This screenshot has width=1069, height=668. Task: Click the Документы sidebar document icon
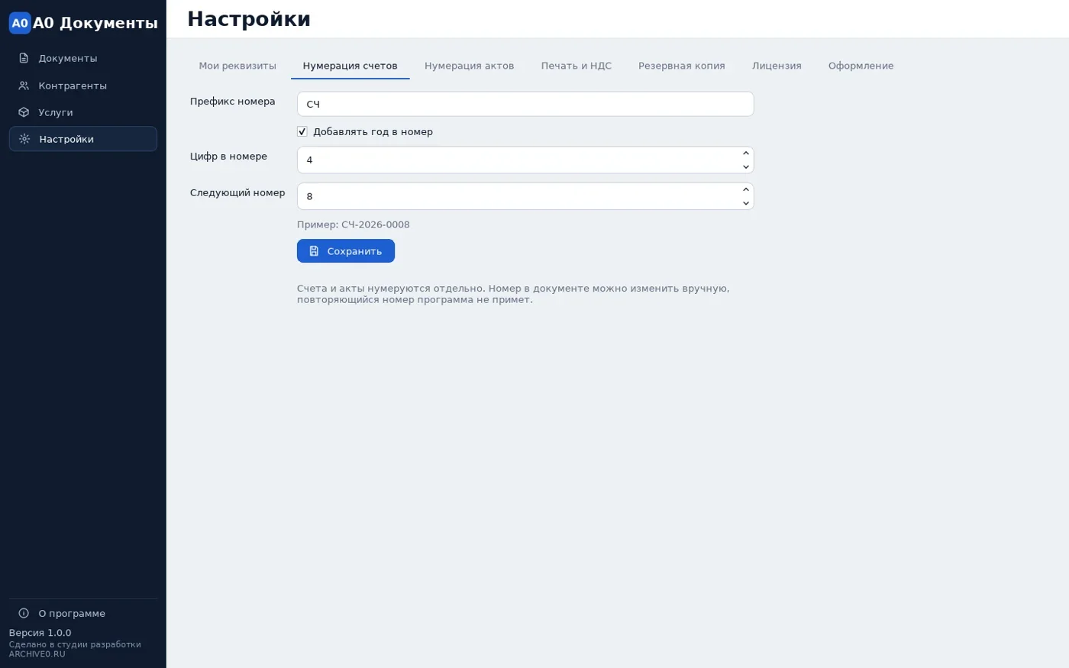(x=24, y=58)
